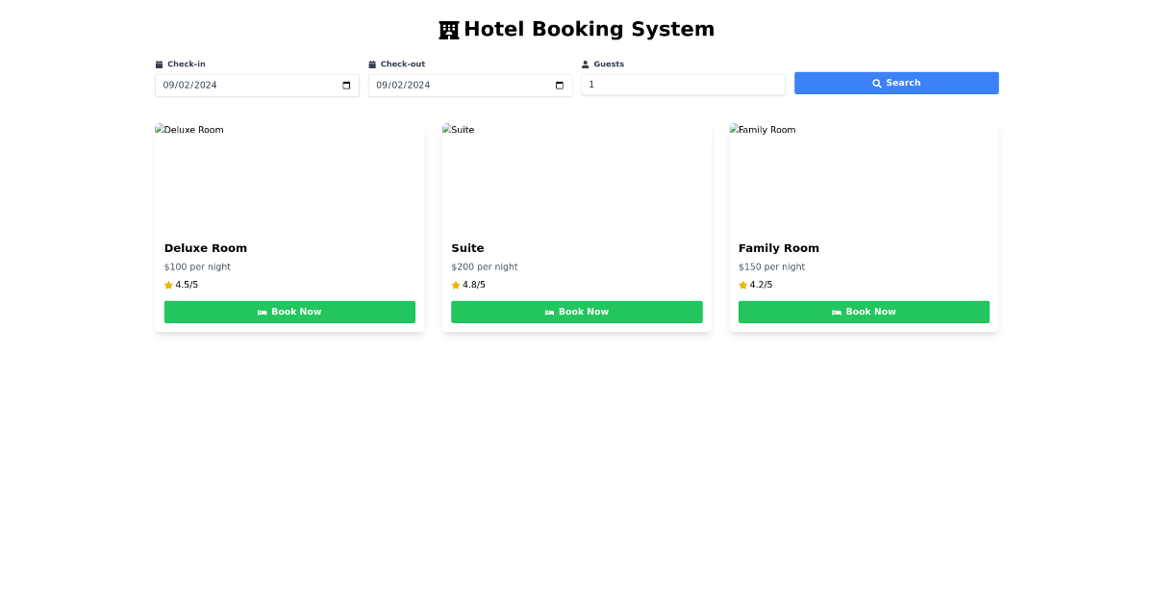Click the hotel icon in the page title
The width and height of the screenshot is (1154, 606).
click(x=449, y=29)
